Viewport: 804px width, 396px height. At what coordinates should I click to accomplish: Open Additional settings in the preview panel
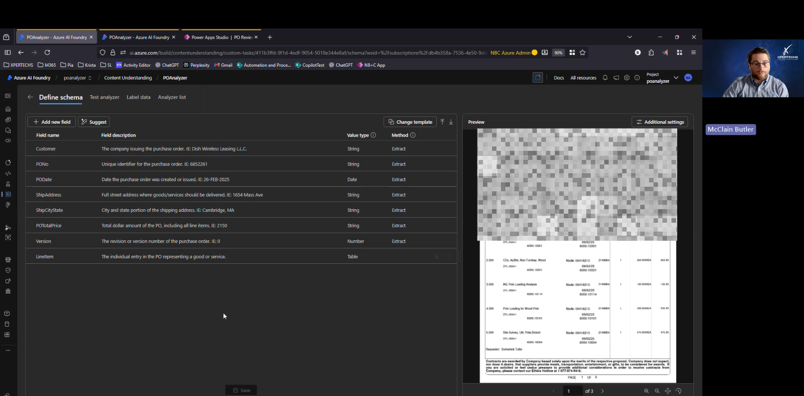660,122
